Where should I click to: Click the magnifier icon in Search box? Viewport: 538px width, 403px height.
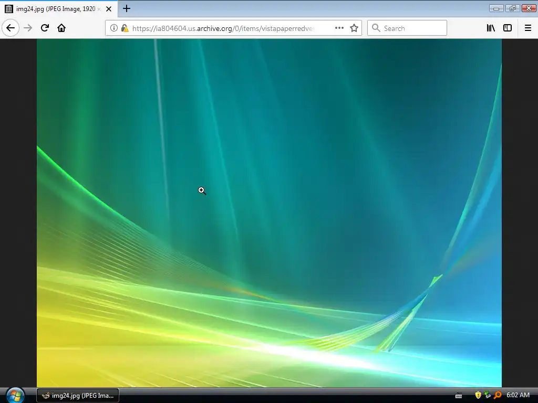click(x=376, y=28)
